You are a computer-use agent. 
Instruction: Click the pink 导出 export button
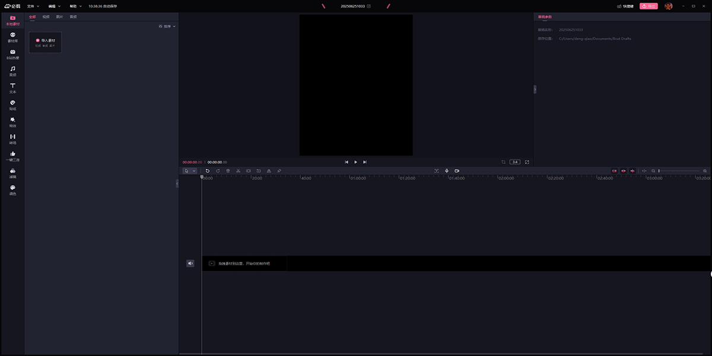tap(649, 6)
